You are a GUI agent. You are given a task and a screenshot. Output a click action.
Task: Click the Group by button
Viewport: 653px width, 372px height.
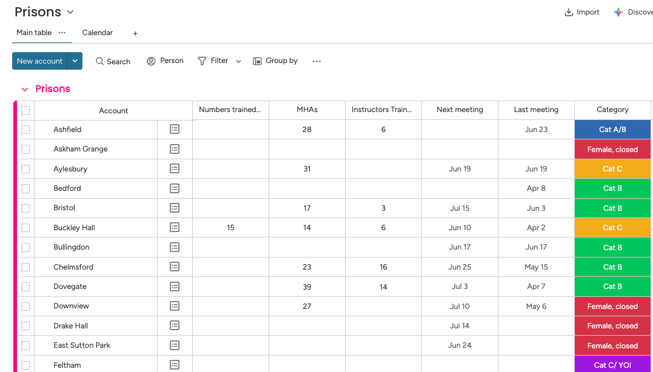click(275, 61)
